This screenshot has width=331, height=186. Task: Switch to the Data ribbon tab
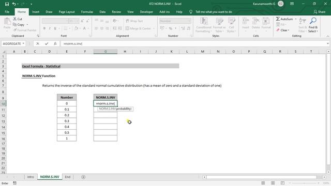point(102,12)
